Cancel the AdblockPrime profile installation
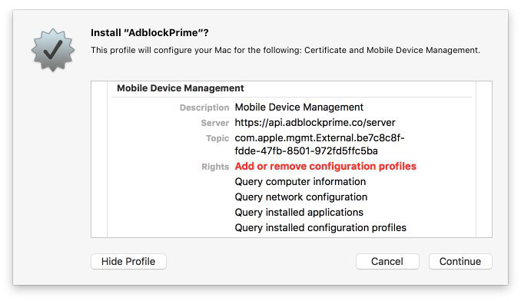The width and height of the screenshot is (521, 301). [x=387, y=262]
